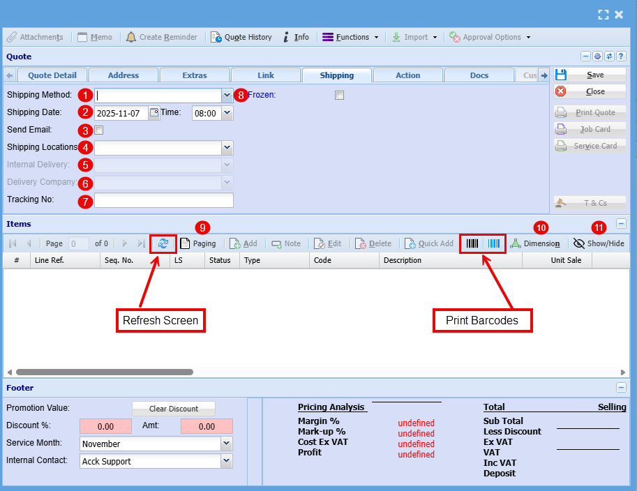Screen dimensions: 637x491
Task: Open the Service Month dropdown
Action: click(x=226, y=444)
